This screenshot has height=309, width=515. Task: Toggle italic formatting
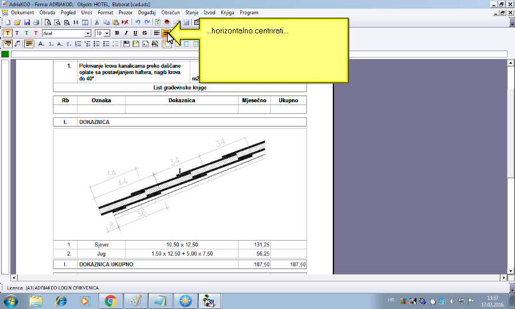tap(126, 33)
